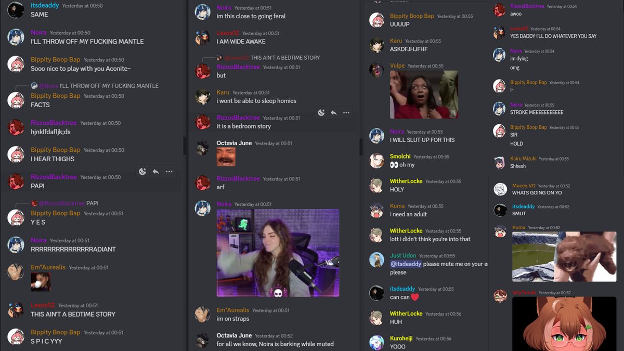This screenshot has height=351, width=624.
Task: Open Vulpe's shocked woman GIF
Action: 424,95
